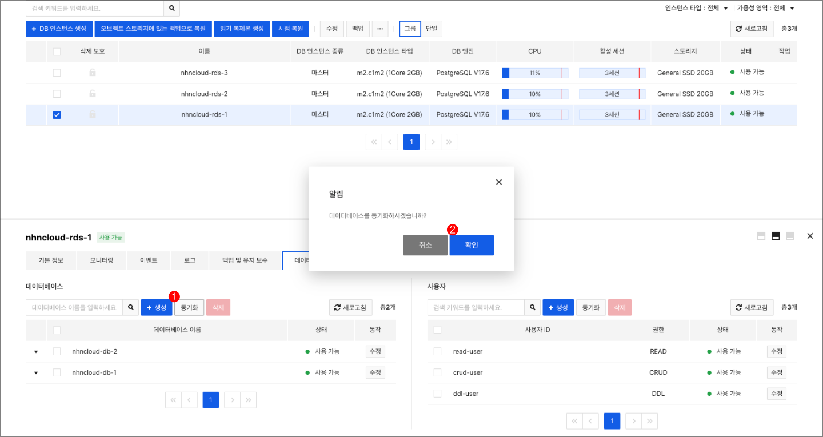Click the DB 인스턴스 생성 button

[x=58, y=29]
